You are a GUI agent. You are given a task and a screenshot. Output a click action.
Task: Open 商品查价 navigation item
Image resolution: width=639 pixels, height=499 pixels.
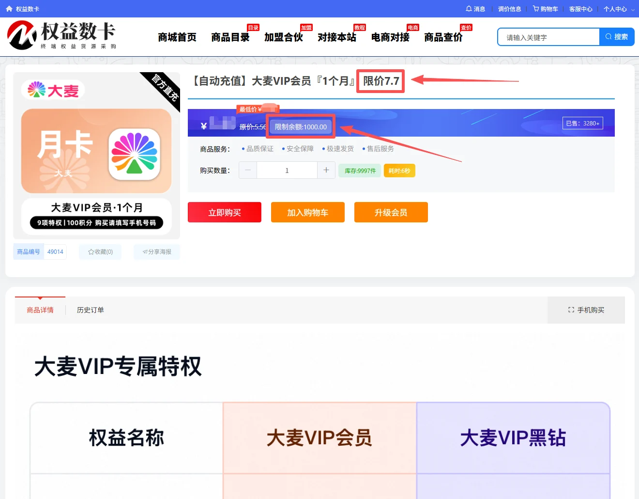coord(443,37)
